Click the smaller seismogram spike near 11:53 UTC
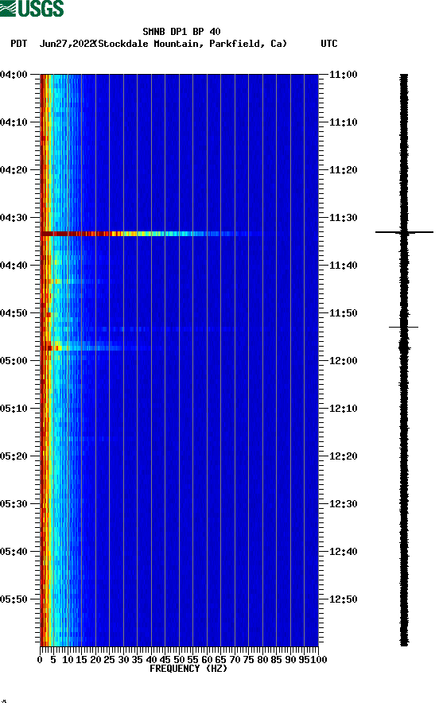The width and height of the screenshot is (439, 710). (x=403, y=327)
